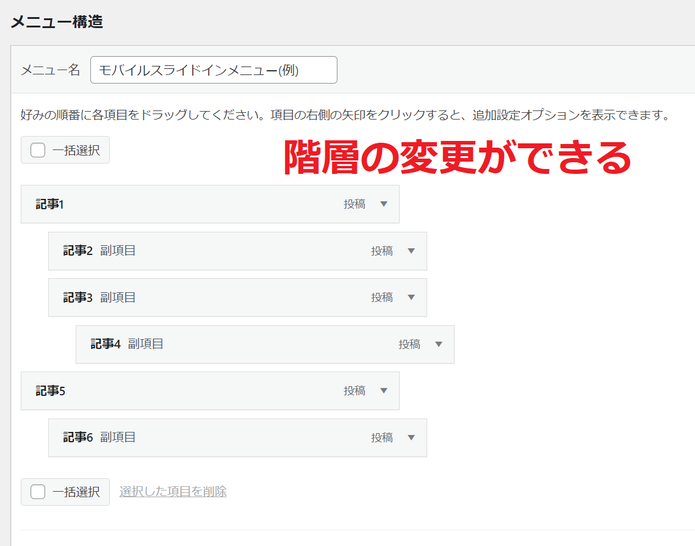Tick the top 一括選択 checkbox
Image resolution: width=695 pixels, height=546 pixels.
(38, 150)
